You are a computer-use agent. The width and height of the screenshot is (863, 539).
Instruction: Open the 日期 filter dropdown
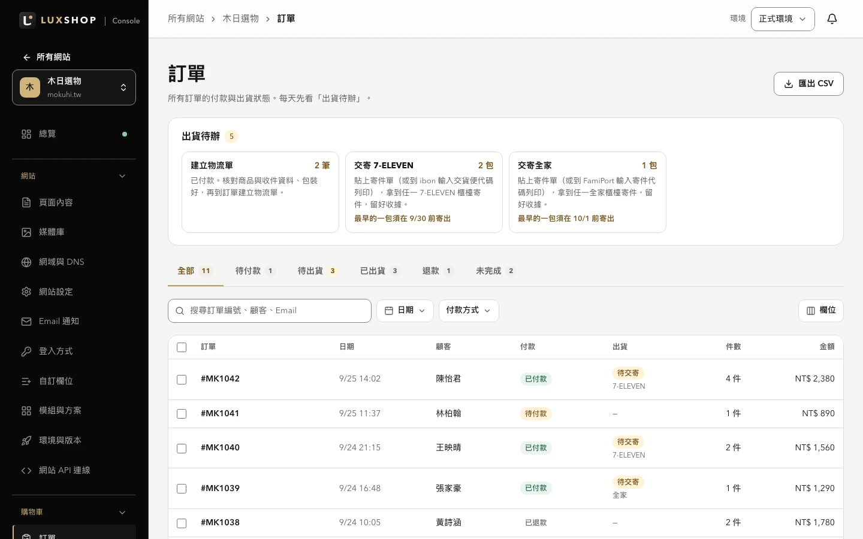pyautogui.click(x=405, y=311)
